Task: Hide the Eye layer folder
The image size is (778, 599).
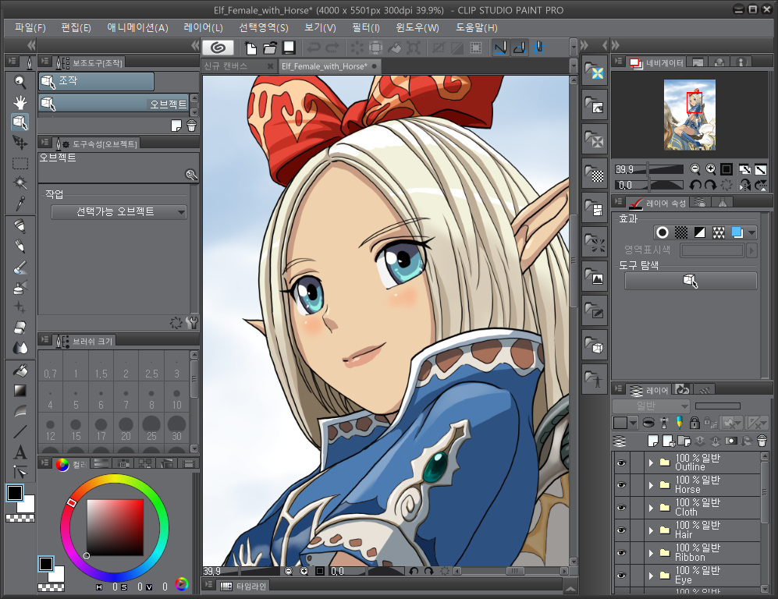Action: 621,575
